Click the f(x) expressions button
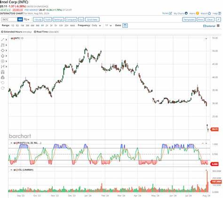The width and height of the screenshot is (223, 198). 81,19
